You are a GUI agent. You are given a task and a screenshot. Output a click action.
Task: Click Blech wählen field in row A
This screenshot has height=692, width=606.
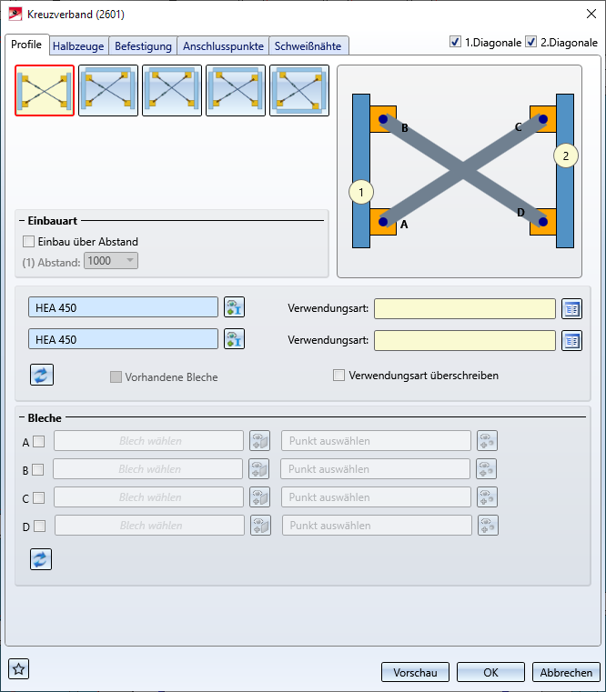[149, 441]
